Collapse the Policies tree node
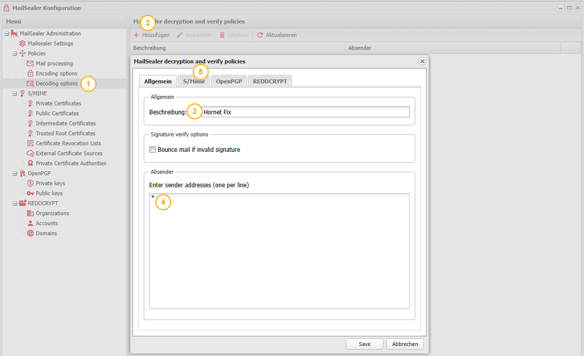Screen dimensions: 584x356 14,53
